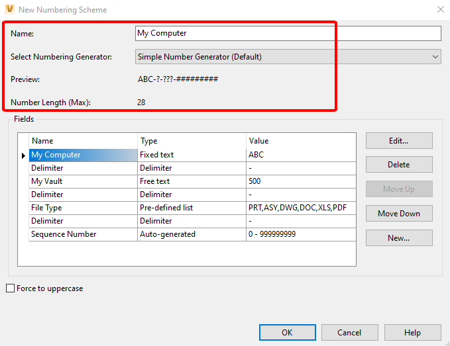Image resolution: width=450 pixels, height=346 pixels.
Task: Click the row indicator arrow beside My Computer
Action: (x=24, y=155)
